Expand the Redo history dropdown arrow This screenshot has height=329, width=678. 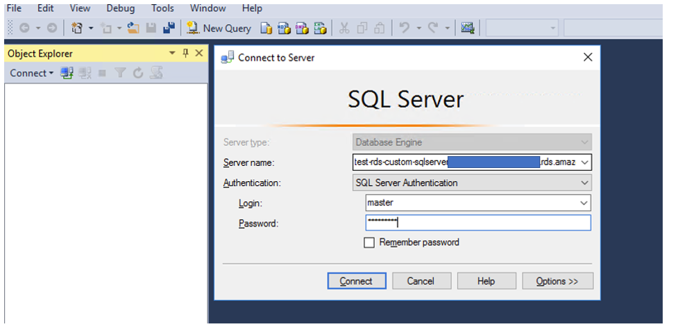[448, 28]
